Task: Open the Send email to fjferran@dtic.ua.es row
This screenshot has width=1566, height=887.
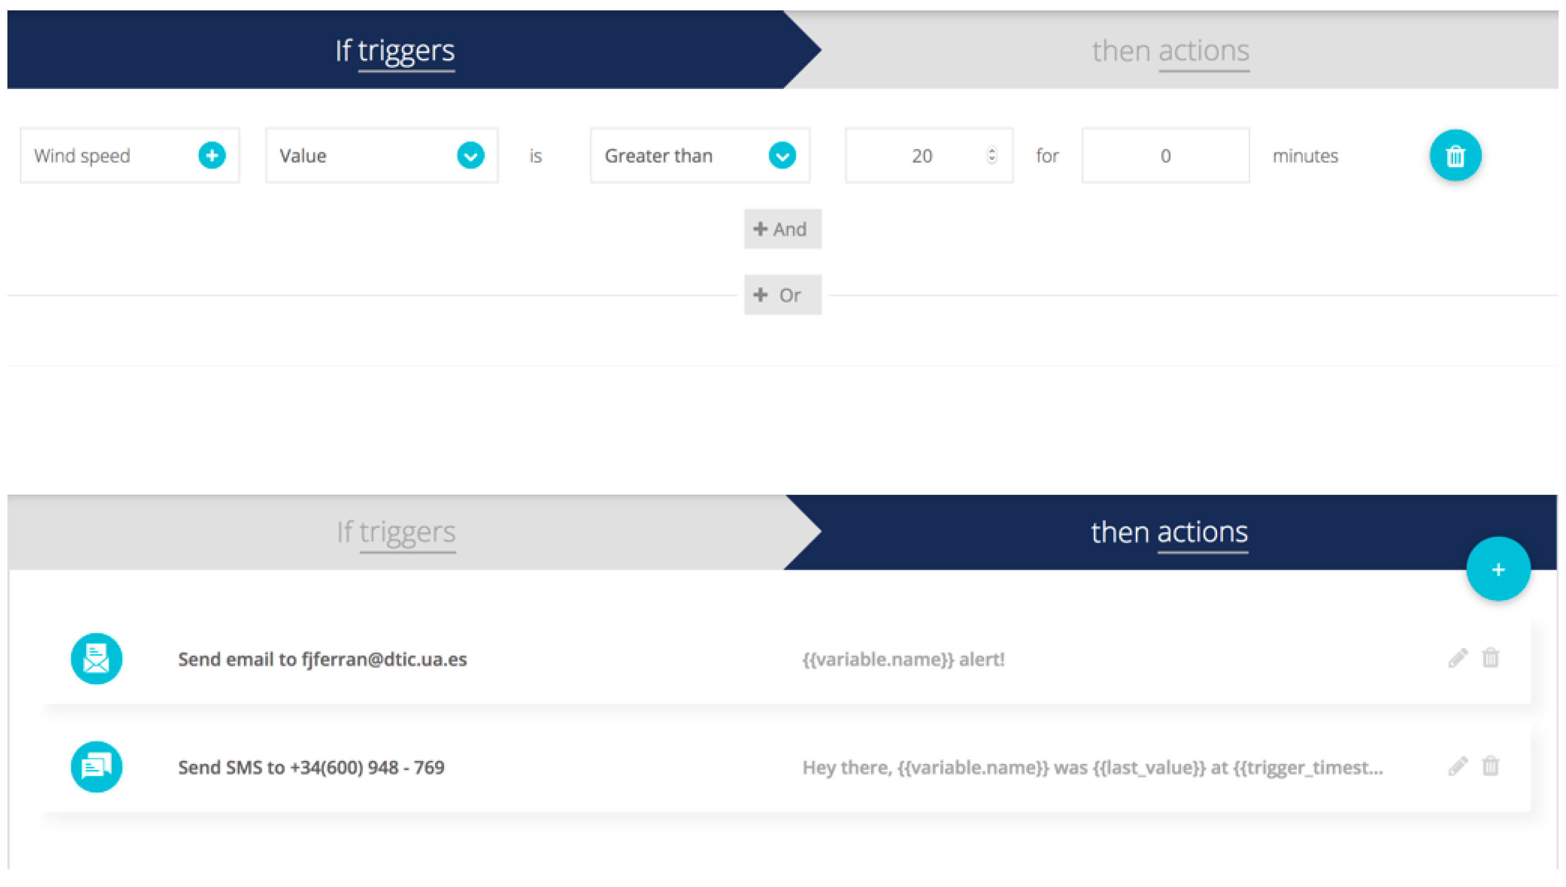Action: [x=322, y=659]
